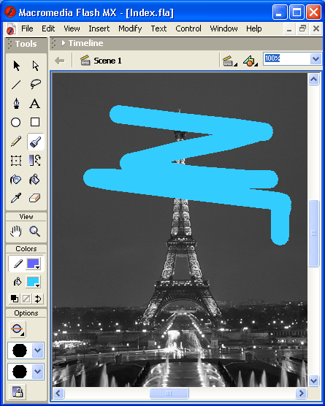
Task: Select the Subselection tool
Action: tap(35, 66)
